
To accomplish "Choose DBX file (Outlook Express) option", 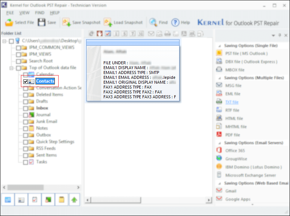I will pos(251,62).
